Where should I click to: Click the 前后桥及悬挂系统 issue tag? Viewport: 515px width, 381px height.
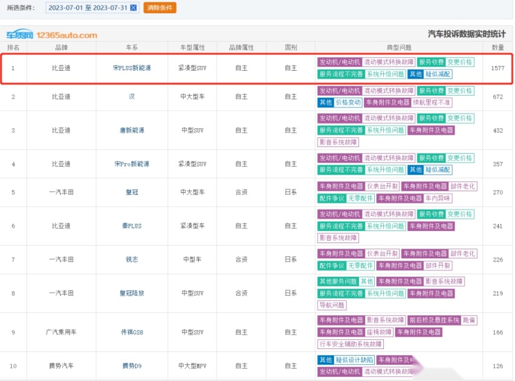point(434,320)
